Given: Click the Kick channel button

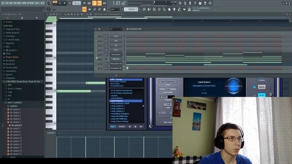Looking at the screenshot, I should [116, 36].
